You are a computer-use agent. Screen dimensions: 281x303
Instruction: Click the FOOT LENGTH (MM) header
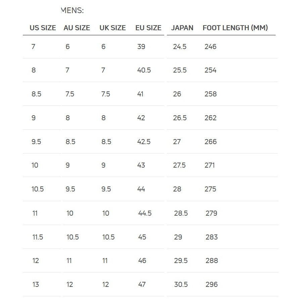[x=235, y=28]
